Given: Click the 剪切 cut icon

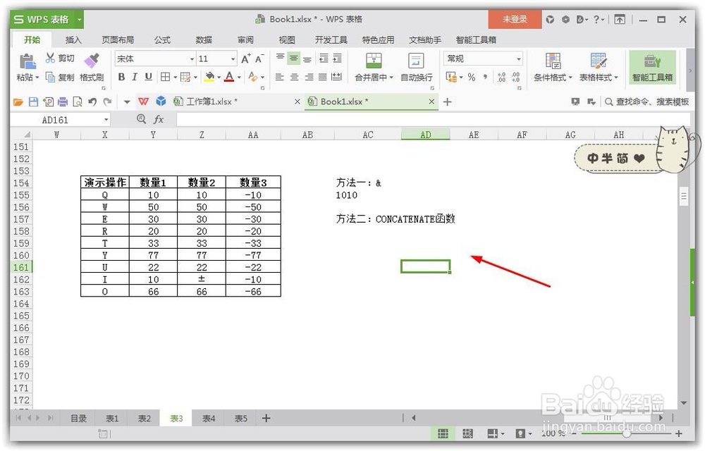Looking at the screenshot, I should point(63,58).
